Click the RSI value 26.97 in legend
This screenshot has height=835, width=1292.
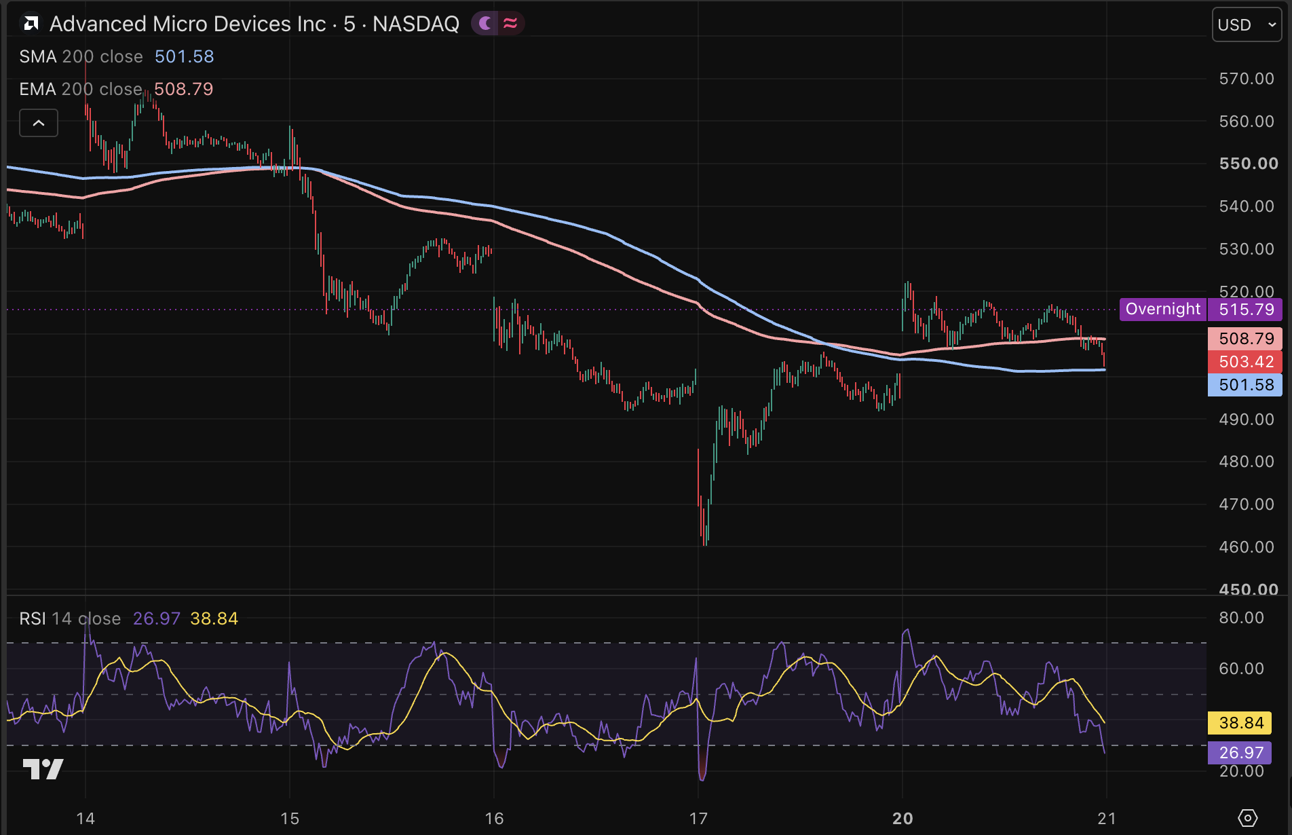pos(157,618)
